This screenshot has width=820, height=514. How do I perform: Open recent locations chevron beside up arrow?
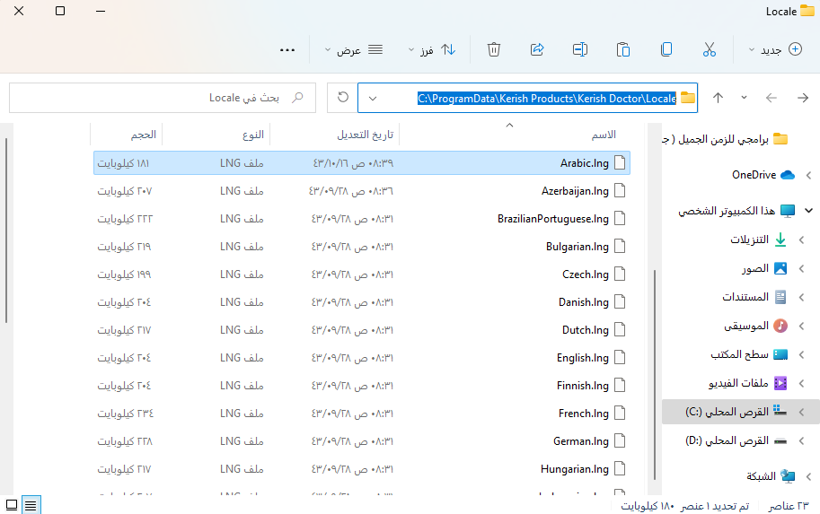pos(744,98)
